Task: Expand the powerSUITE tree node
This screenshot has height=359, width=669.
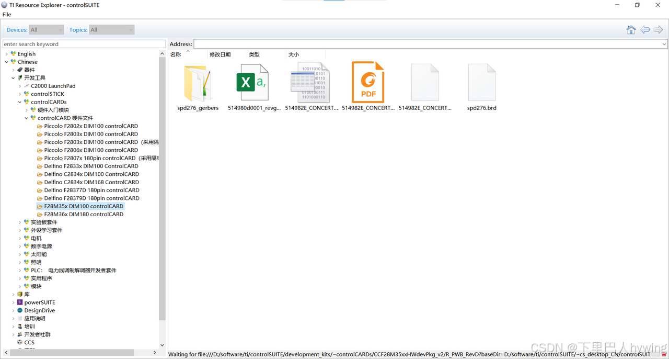Action: 13,302
